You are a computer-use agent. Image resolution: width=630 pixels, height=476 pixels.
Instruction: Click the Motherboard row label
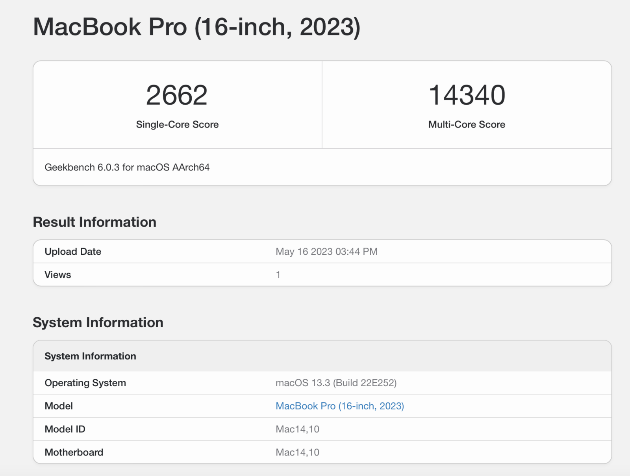click(x=74, y=452)
